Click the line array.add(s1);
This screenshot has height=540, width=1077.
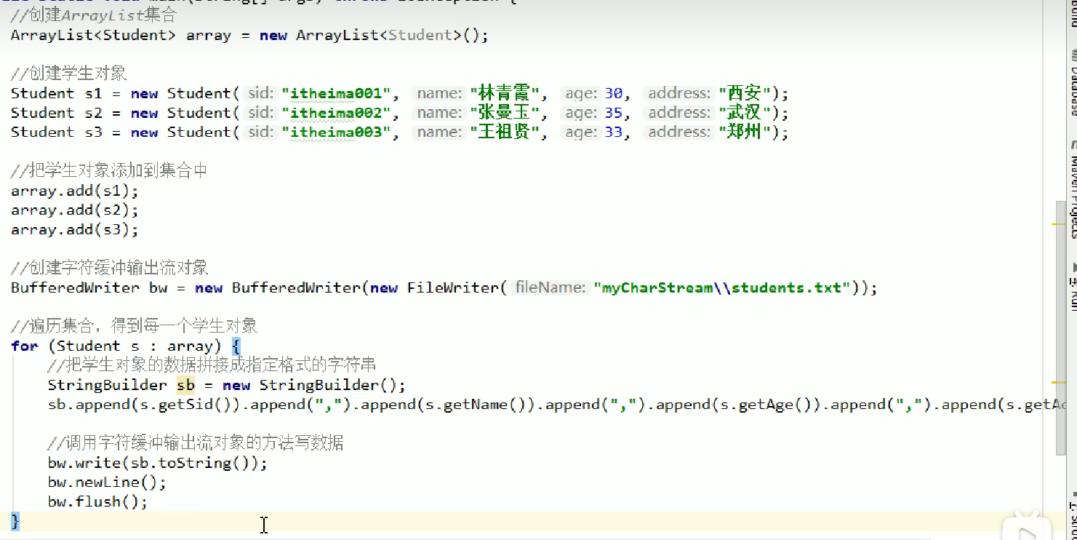click(x=74, y=191)
